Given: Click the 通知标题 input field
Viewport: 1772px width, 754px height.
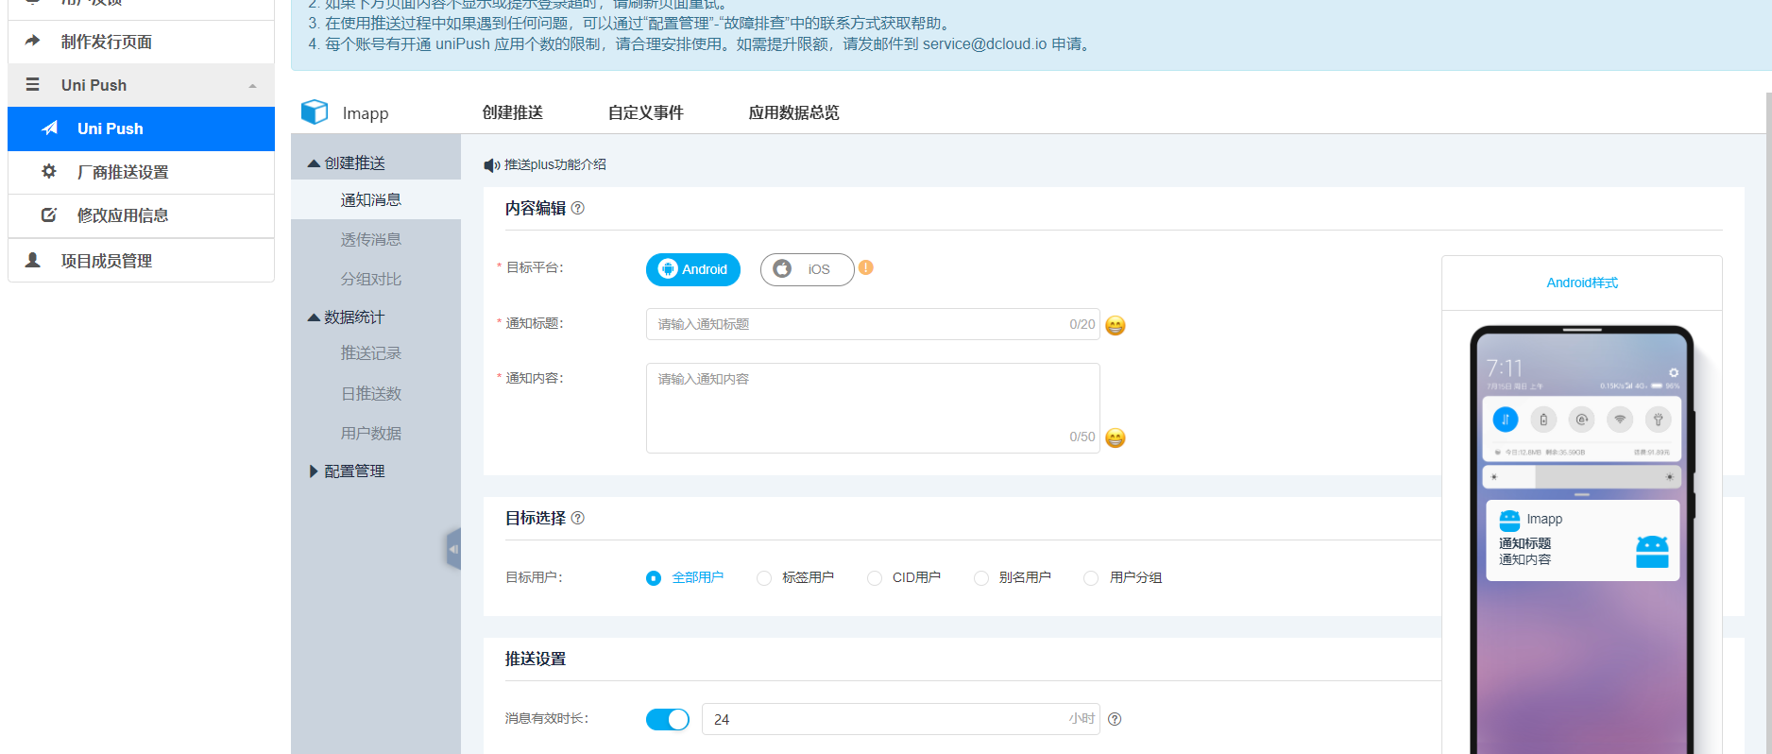Looking at the screenshot, I should tap(873, 324).
